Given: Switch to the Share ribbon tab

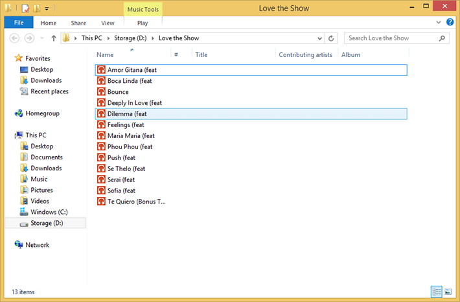Looking at the screenshot, I should tap(78, 23).
